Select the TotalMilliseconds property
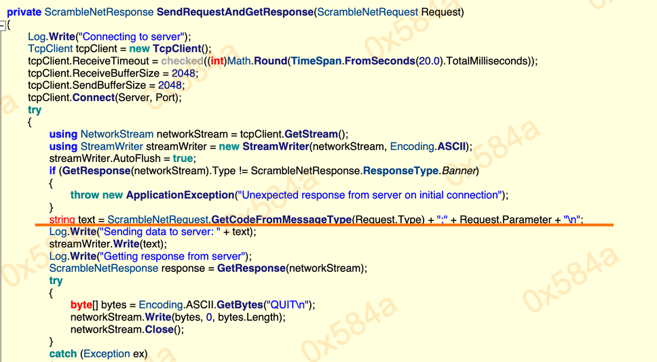Viewport: 657px width, 362px height. [486, 61]
